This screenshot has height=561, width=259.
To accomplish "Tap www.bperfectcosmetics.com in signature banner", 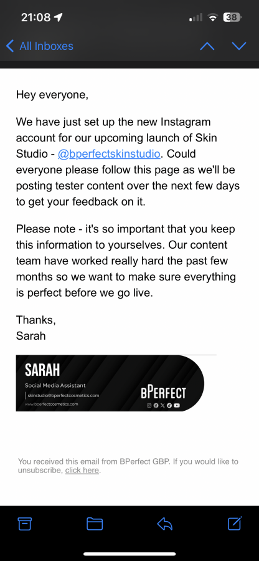I will [52, 404].
